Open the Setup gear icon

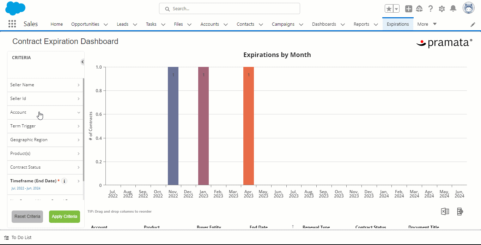442,9
